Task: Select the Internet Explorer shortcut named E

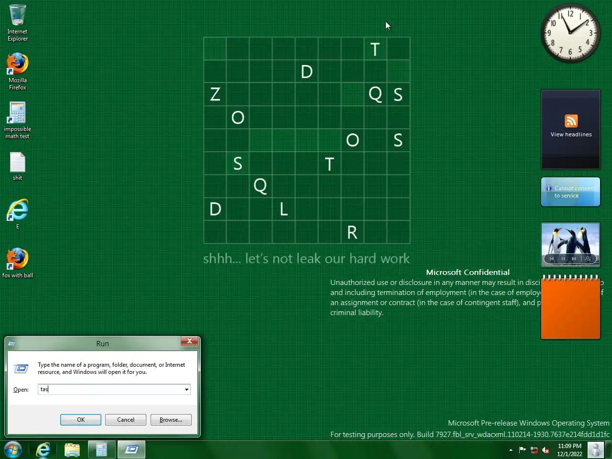Action: tap(18, 214)
